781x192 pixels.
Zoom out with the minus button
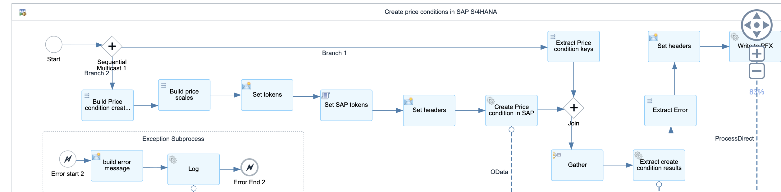(x=756, y=71)
